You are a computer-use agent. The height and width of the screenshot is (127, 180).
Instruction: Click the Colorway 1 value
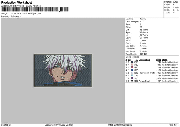click(16, 16)
